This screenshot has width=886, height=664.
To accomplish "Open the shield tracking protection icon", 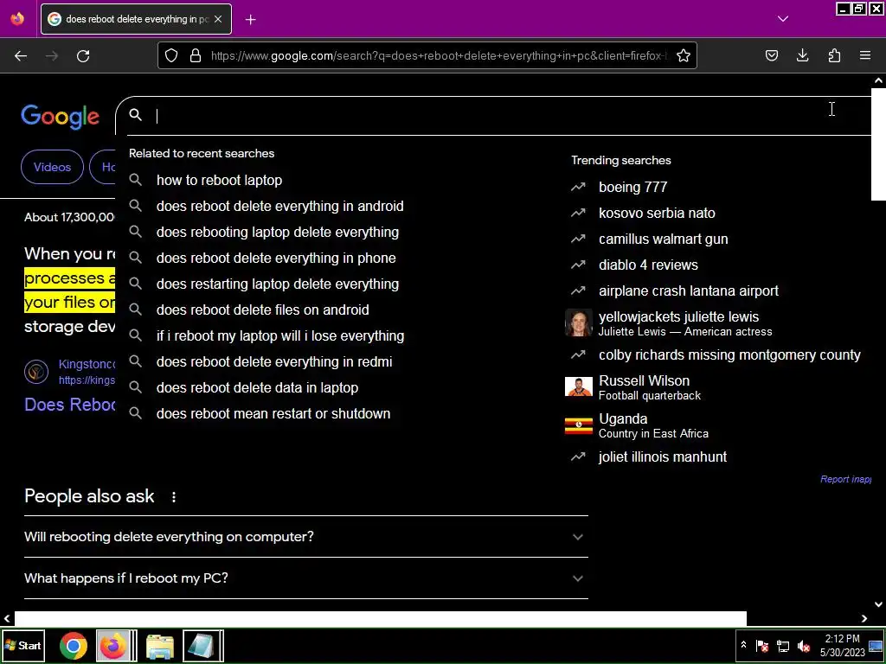I will click(x=171, y=55).
